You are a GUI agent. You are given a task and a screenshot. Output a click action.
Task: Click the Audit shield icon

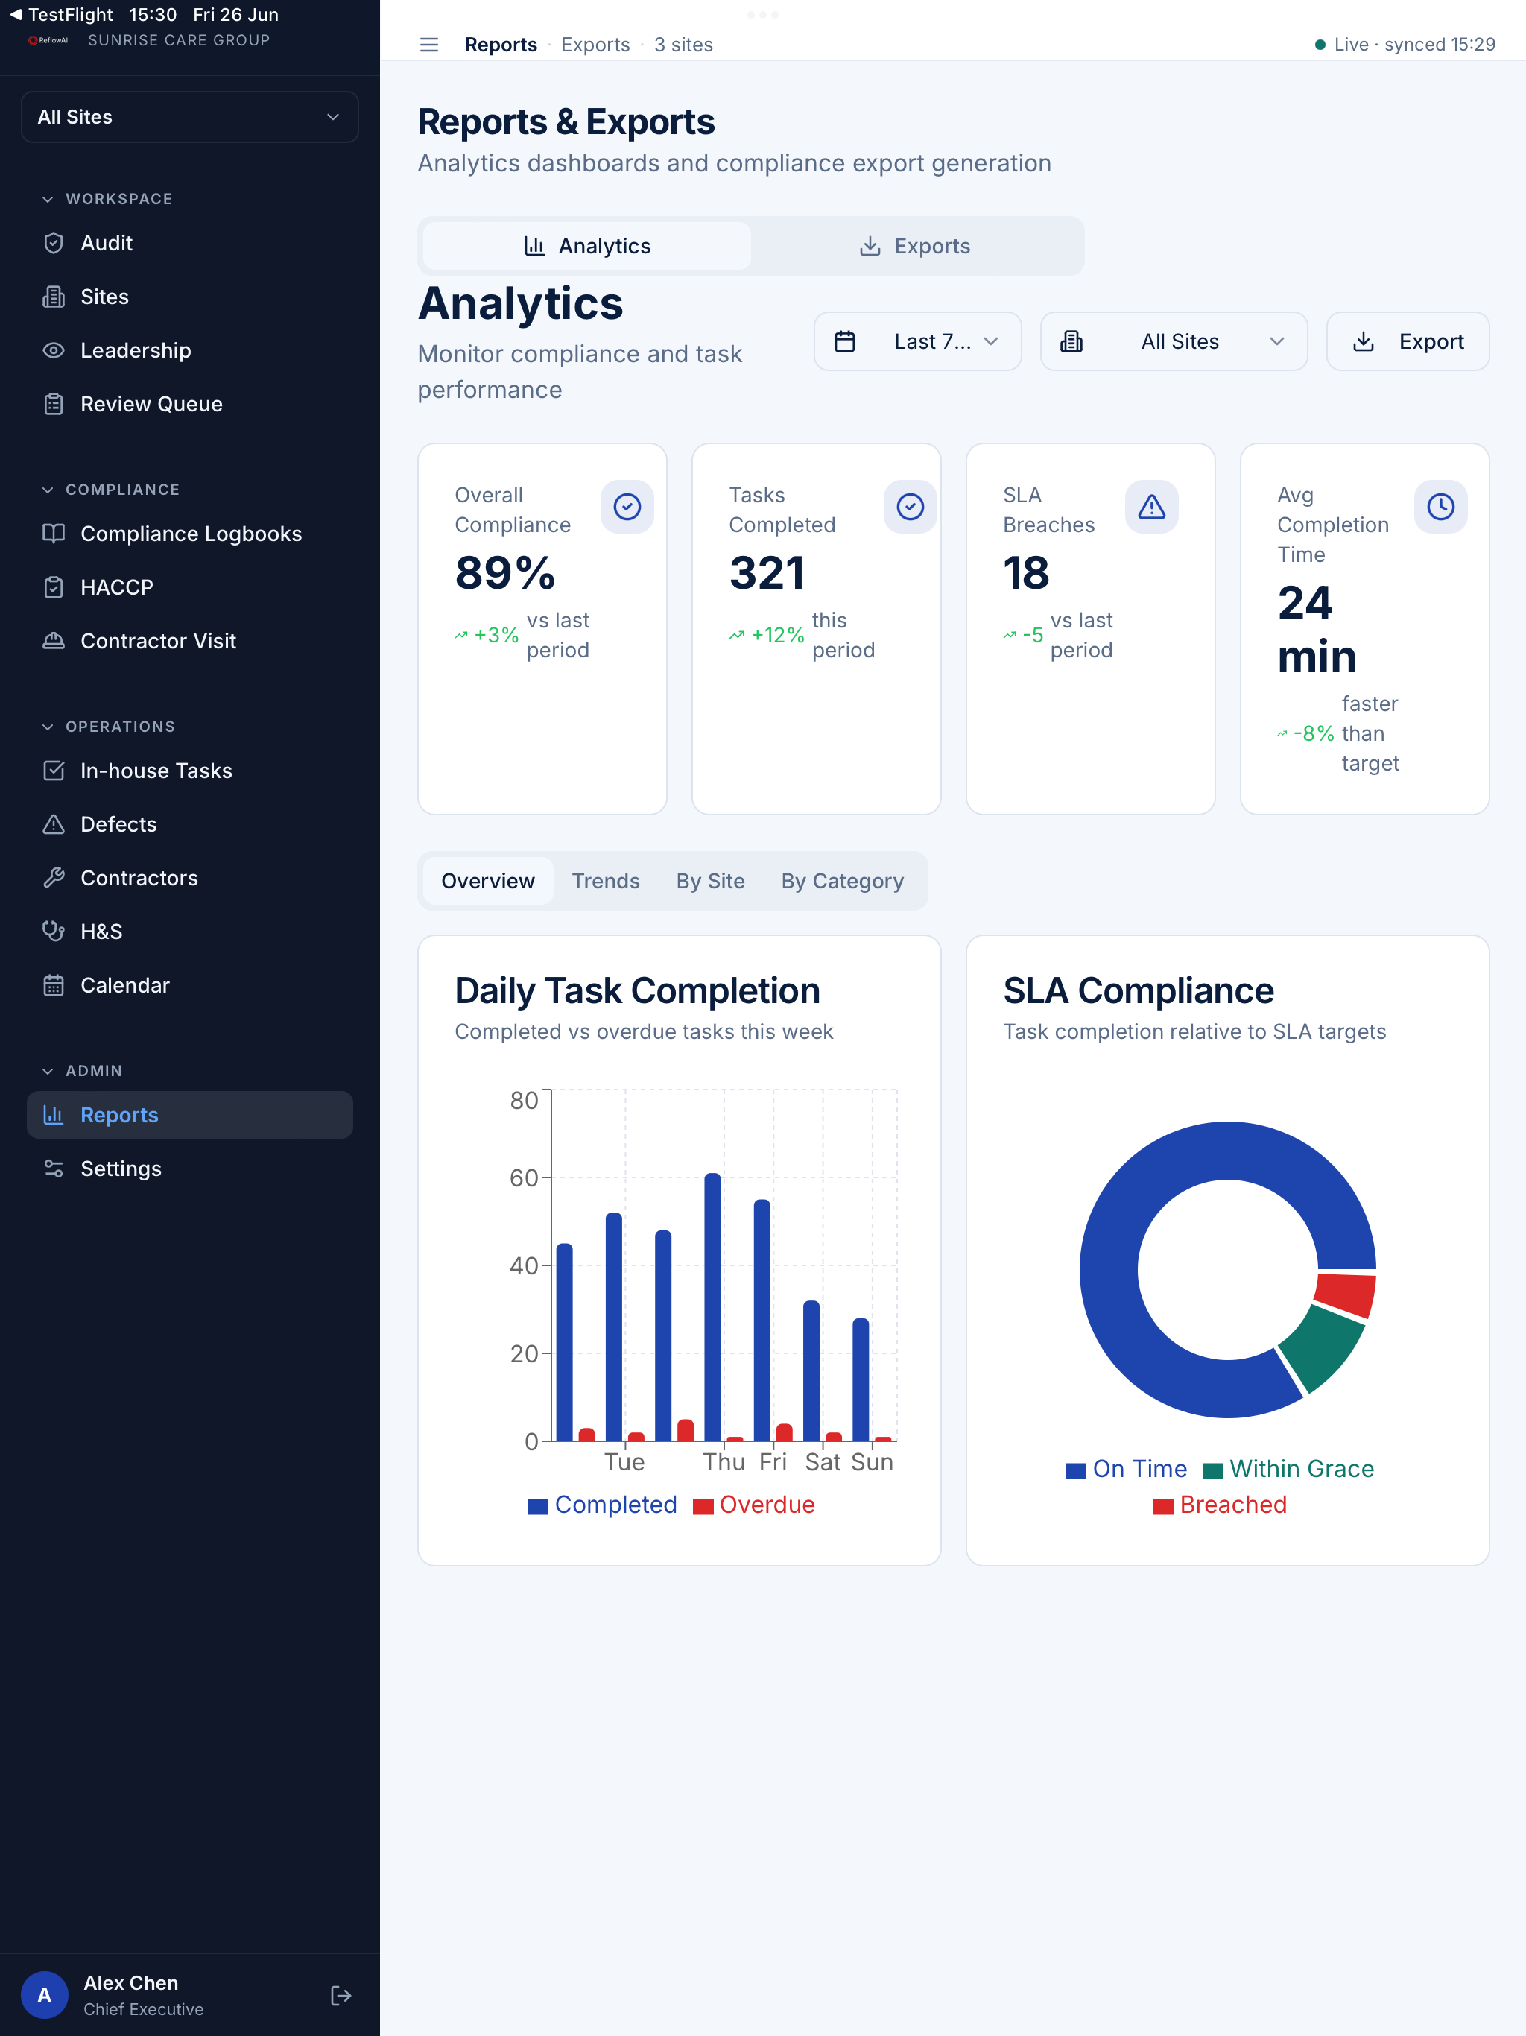[x=54, y=243]
